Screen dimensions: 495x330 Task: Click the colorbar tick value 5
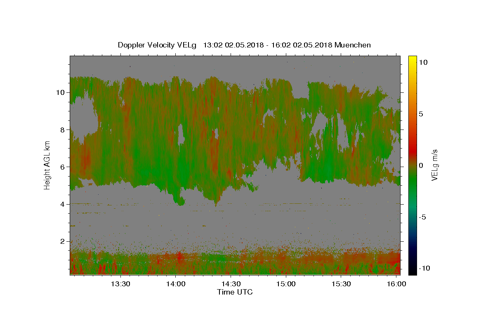[x=421, y=113]
